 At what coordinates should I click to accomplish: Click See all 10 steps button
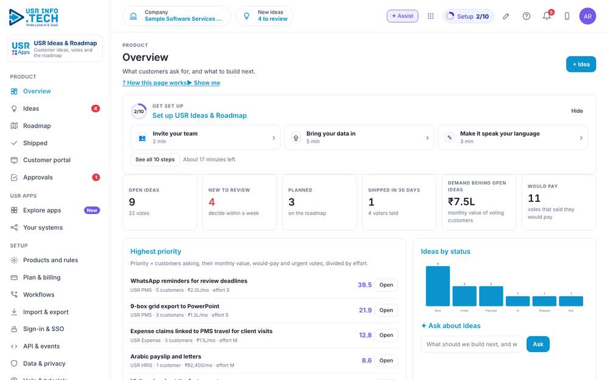pyautogui.click(x=155, y=159)
